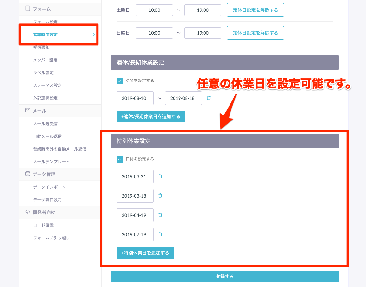This screenshot has width=366, height=287.
Task: Remove the 2019-03-18 date with trash icon
Action: [x=160, y=196]
